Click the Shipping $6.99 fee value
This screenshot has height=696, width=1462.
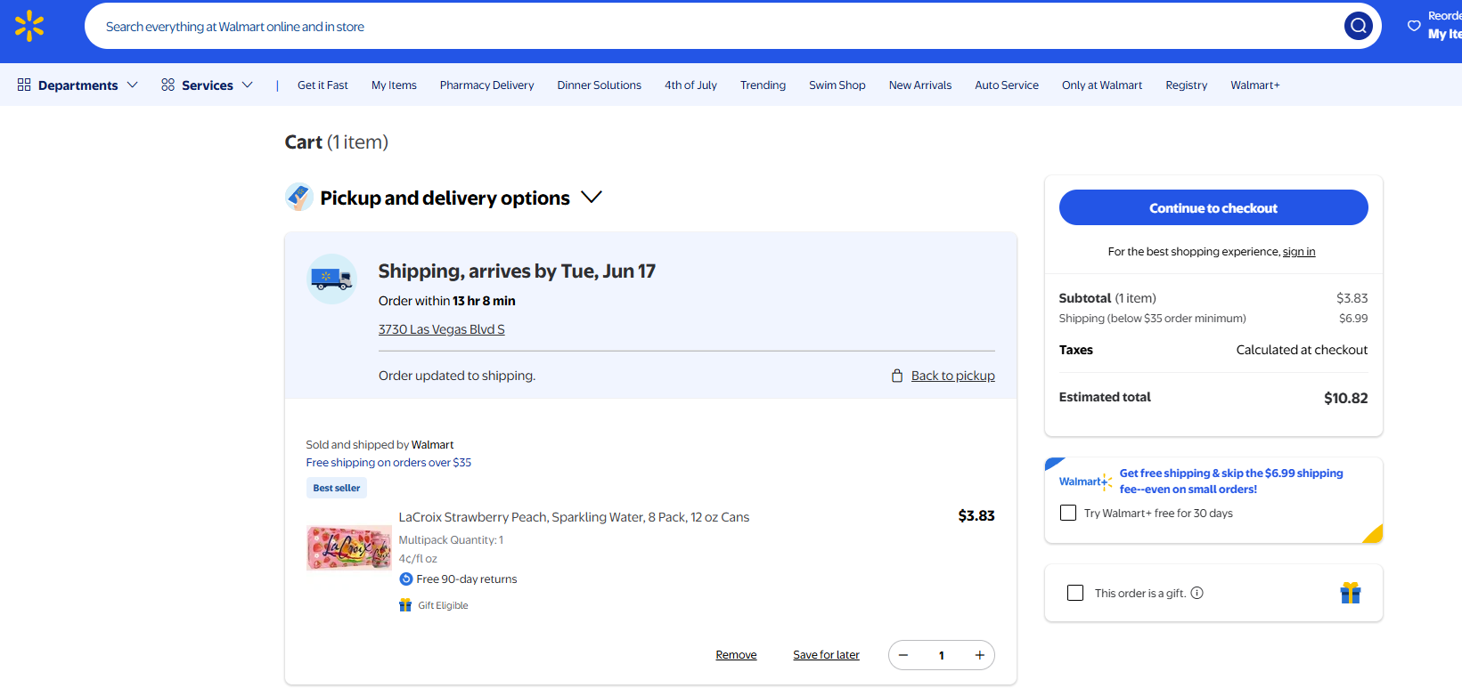click(1353, 319)
